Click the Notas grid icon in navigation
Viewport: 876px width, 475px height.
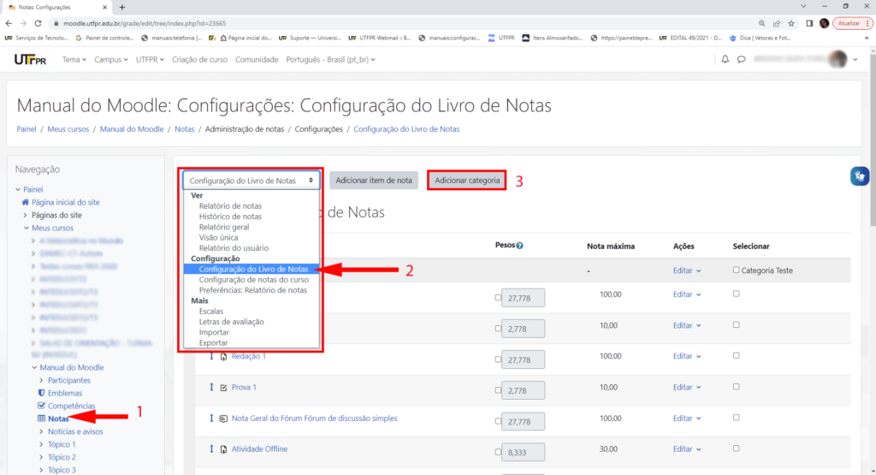(41, 419)
